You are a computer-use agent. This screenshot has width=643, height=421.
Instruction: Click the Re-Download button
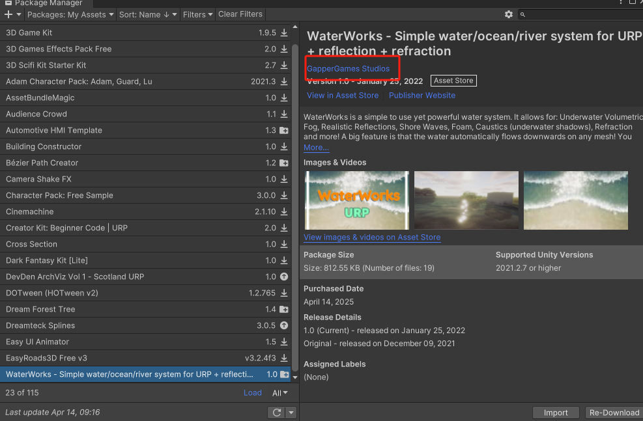[x=614, y=412]
